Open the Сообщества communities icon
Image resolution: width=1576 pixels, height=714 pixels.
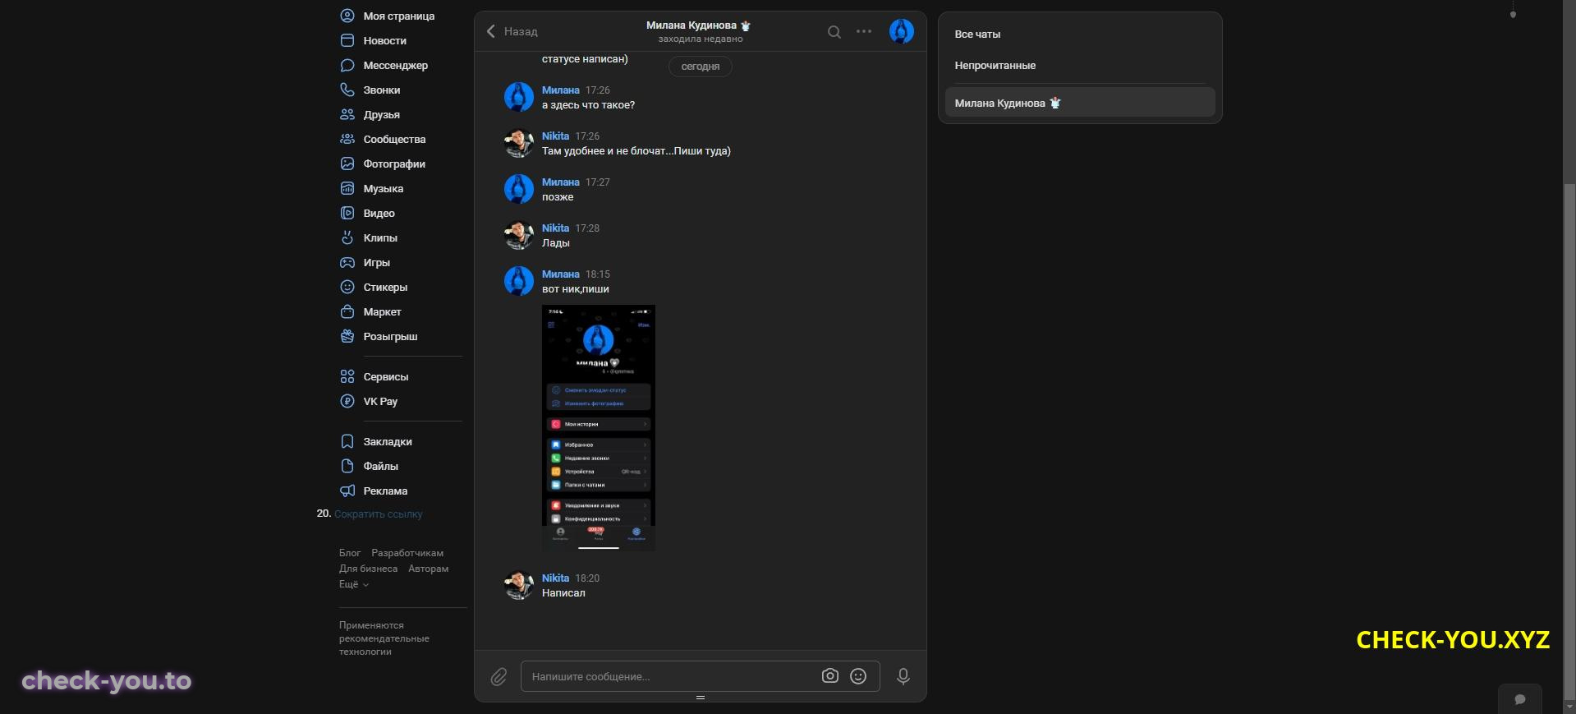coord(347,139)
